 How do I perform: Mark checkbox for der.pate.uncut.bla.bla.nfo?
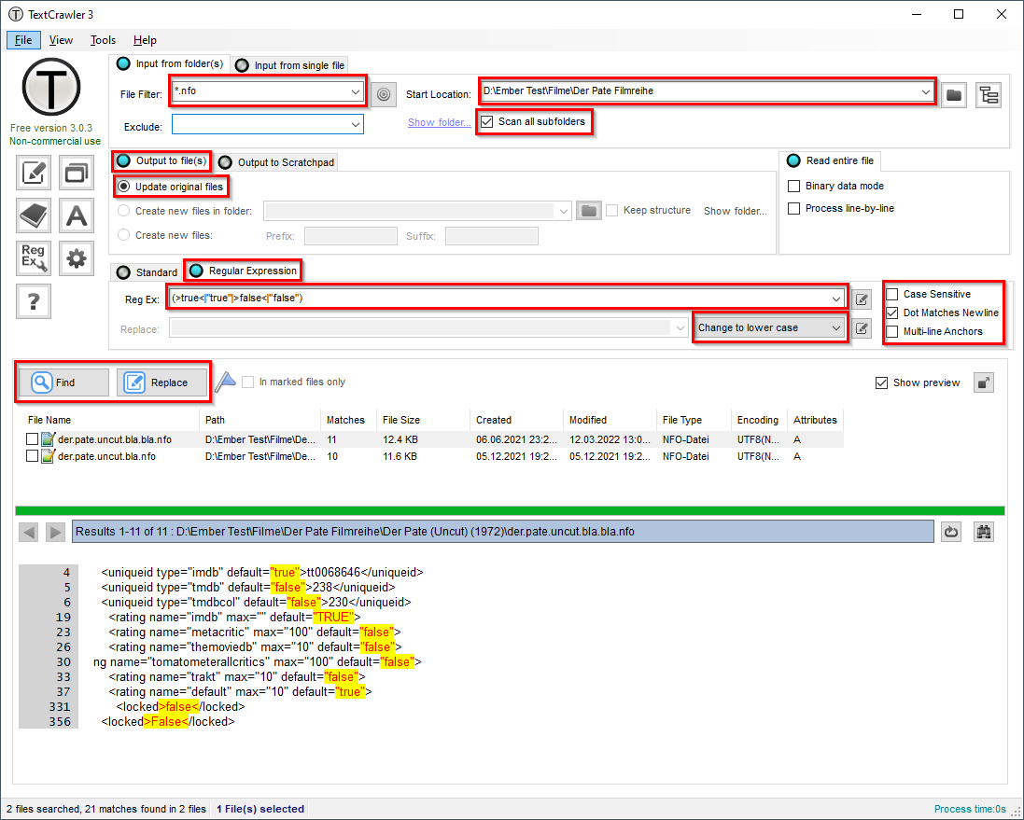pyautogui.click(x=32, y=439)
